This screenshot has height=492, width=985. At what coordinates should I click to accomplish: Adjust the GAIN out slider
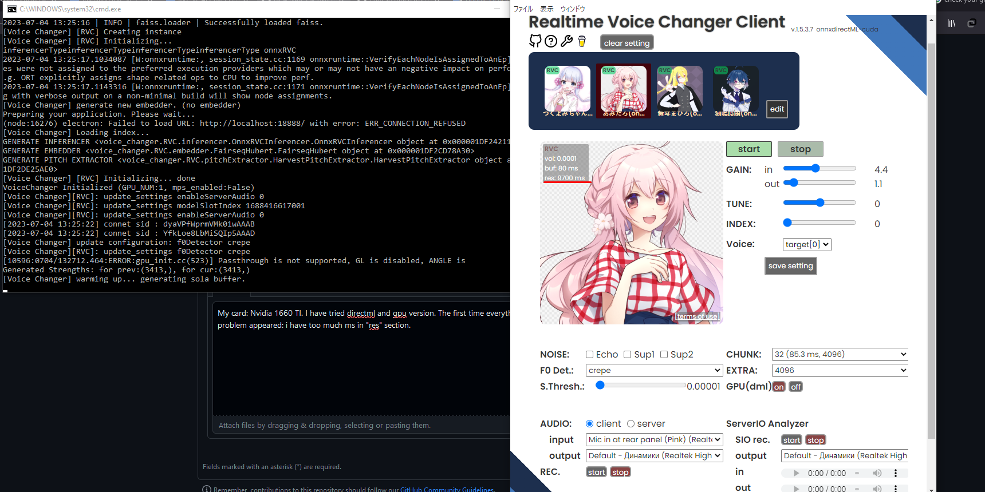[819, 182]
